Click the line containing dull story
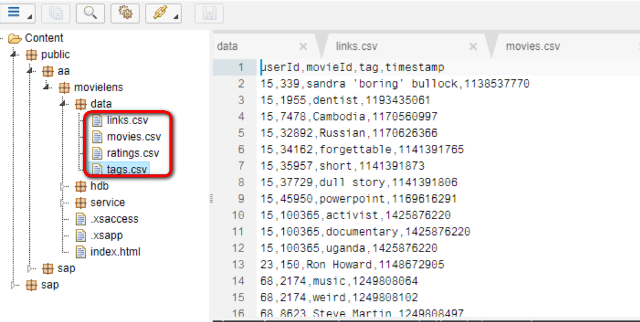The image size is (640, 322). [x=359, y=182]
